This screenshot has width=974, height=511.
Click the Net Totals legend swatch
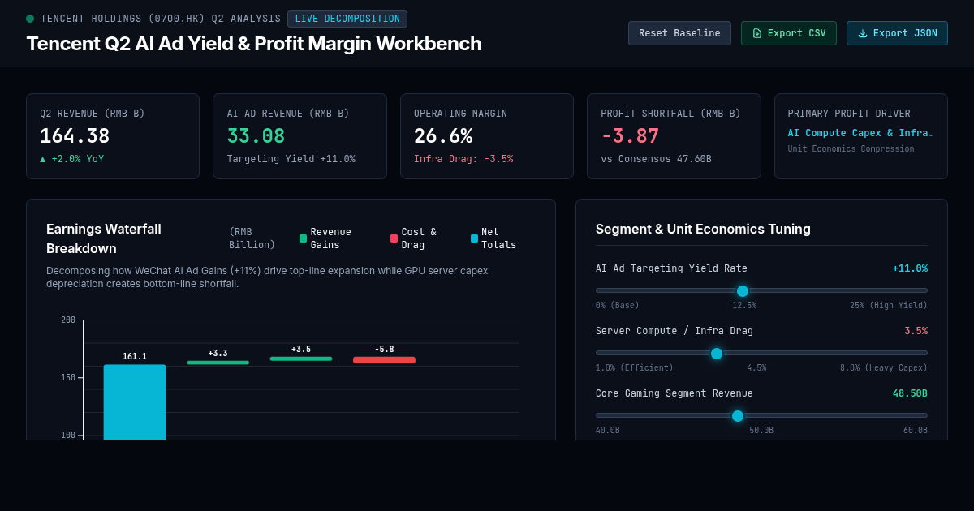[475, 238]
